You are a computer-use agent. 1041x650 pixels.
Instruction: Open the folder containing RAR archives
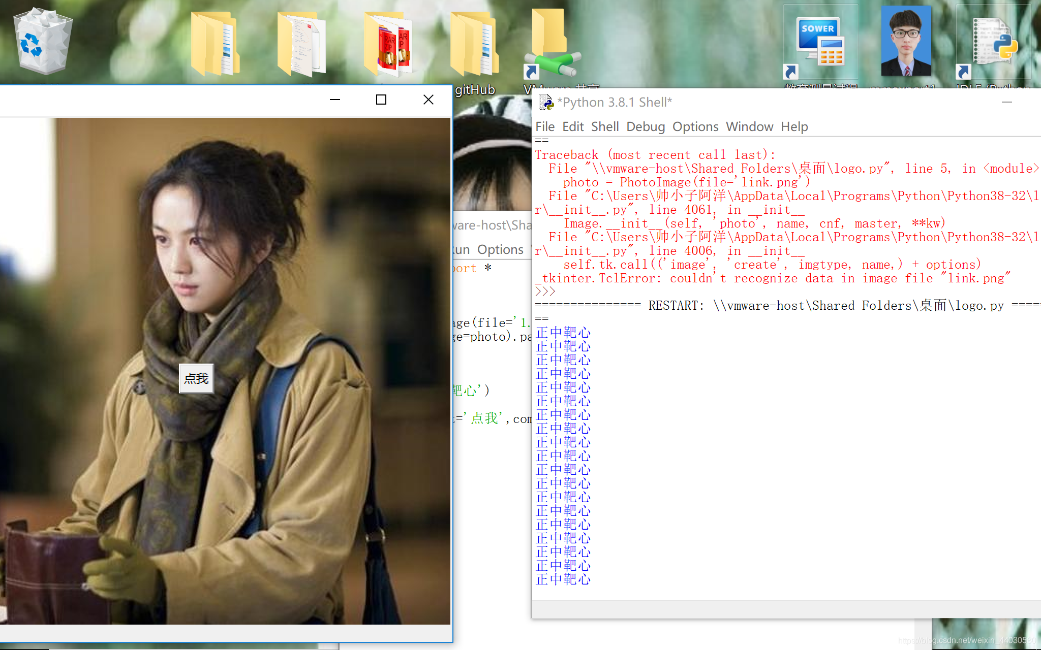pos(388,44)
